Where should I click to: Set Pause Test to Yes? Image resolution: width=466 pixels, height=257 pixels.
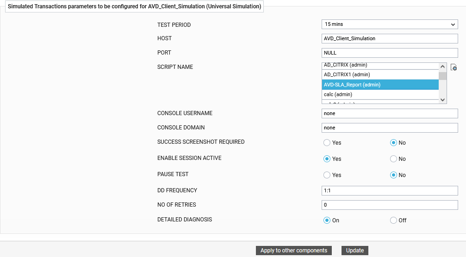(x=327, y=175)
